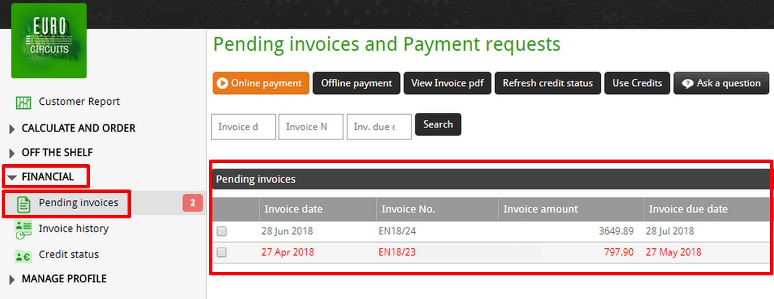
Task: Click the Credit status euro icon
Action: (x=23, y=256)
